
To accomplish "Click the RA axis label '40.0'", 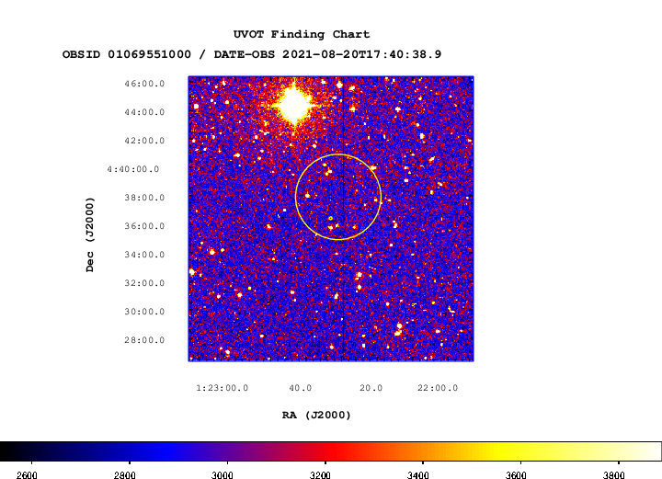I will (300, 388).
